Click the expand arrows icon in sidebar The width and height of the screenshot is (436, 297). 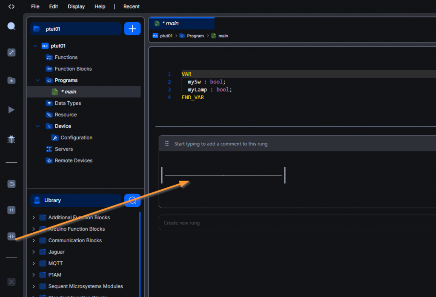pos(11,53)
